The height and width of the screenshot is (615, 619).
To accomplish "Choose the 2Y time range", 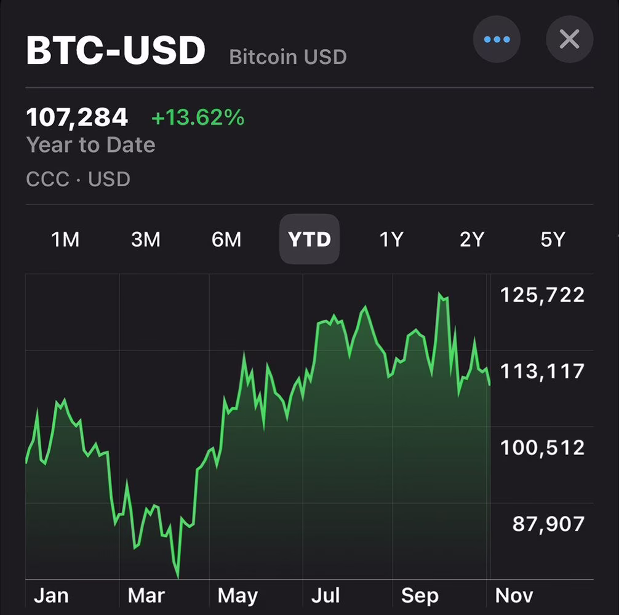I will point(472,239).
